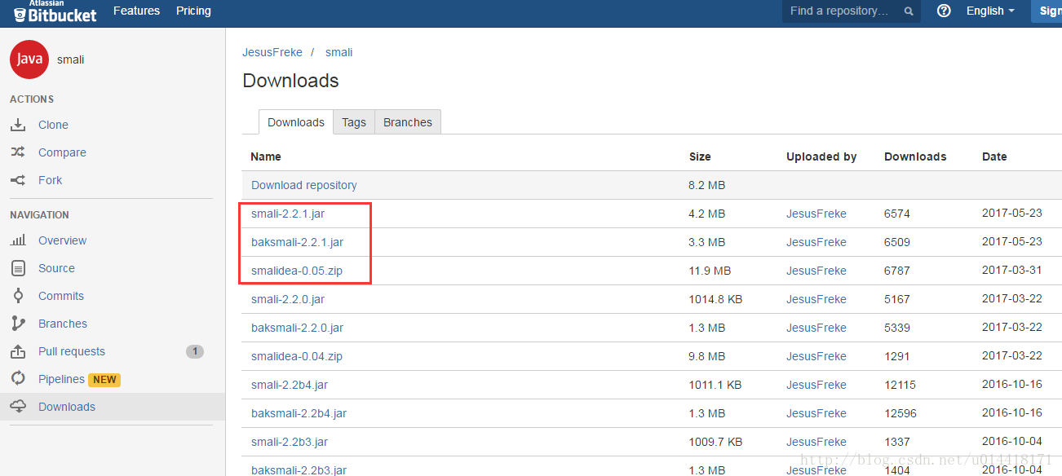Screen dimensions: 1062x476
Task: Click the 2017-03-31 date cell
Action: 1012,271
